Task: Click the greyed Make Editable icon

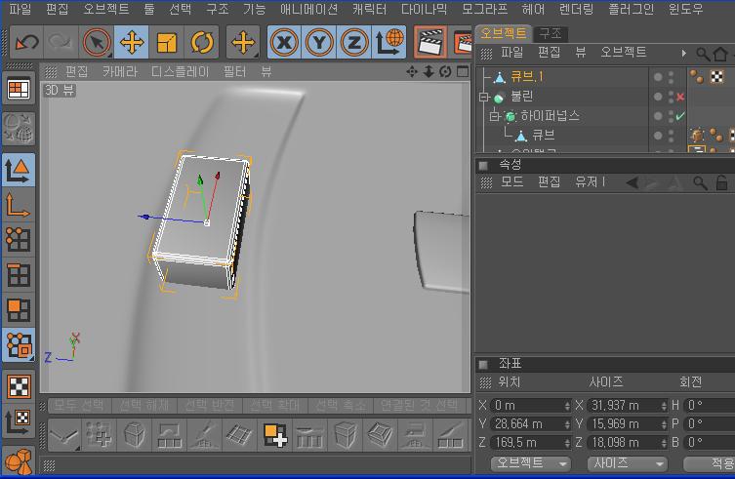Action: coord(19,129)
